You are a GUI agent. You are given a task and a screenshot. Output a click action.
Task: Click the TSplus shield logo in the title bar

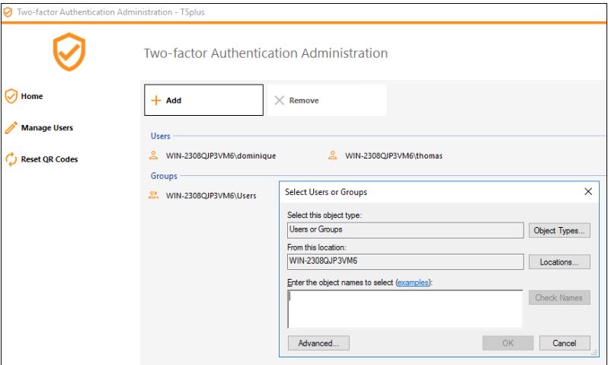click(8, 12)
